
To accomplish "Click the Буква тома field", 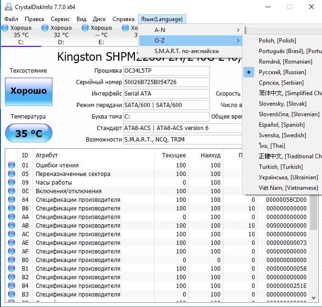I will click(167, 117).
